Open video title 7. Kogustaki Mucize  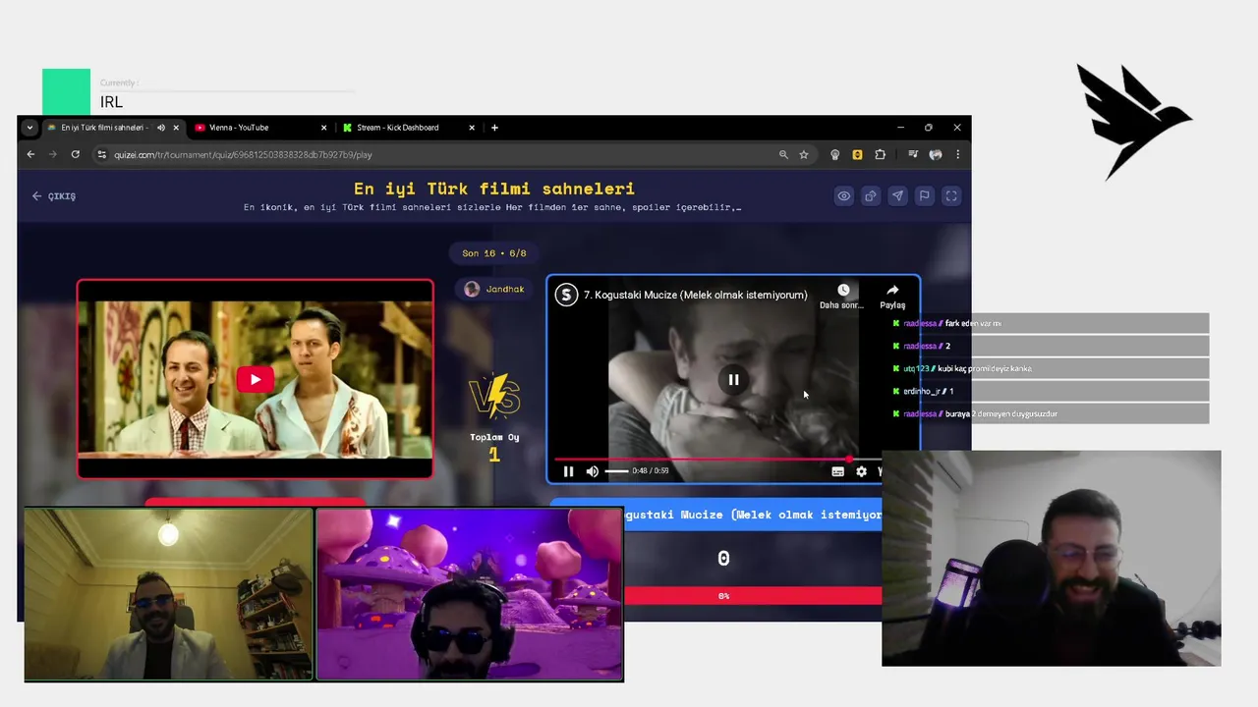(x=696, y=295)
